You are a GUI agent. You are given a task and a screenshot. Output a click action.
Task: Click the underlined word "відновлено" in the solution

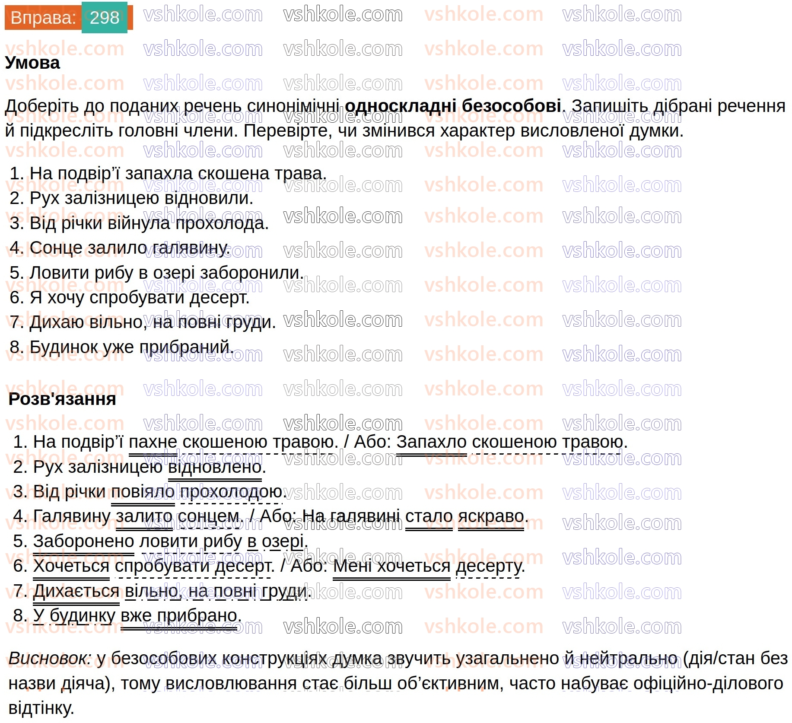click(215, 467)
